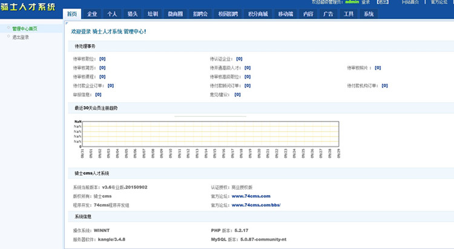Click the 09/29 date label on chart
Image resolution: width=454 pixels, height=249 pixels.
(338, 154)
